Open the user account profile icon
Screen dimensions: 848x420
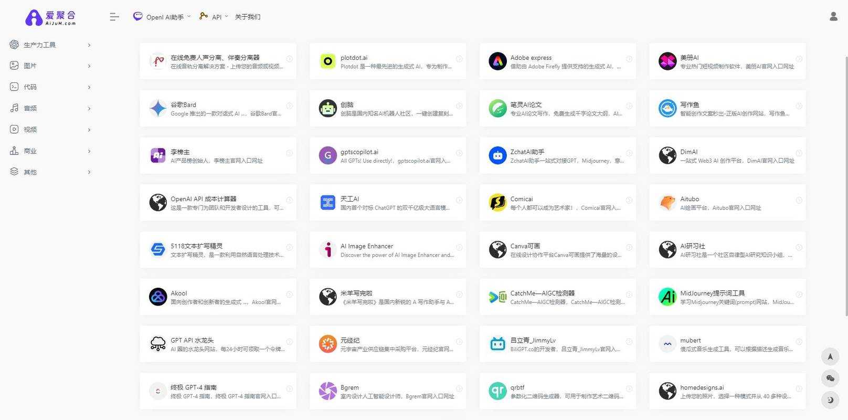coord(833,16)
